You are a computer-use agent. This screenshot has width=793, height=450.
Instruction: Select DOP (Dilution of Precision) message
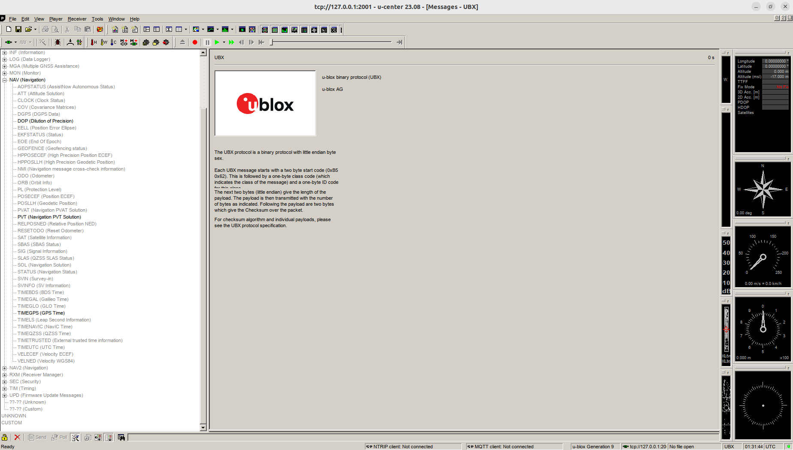(45, 121)
